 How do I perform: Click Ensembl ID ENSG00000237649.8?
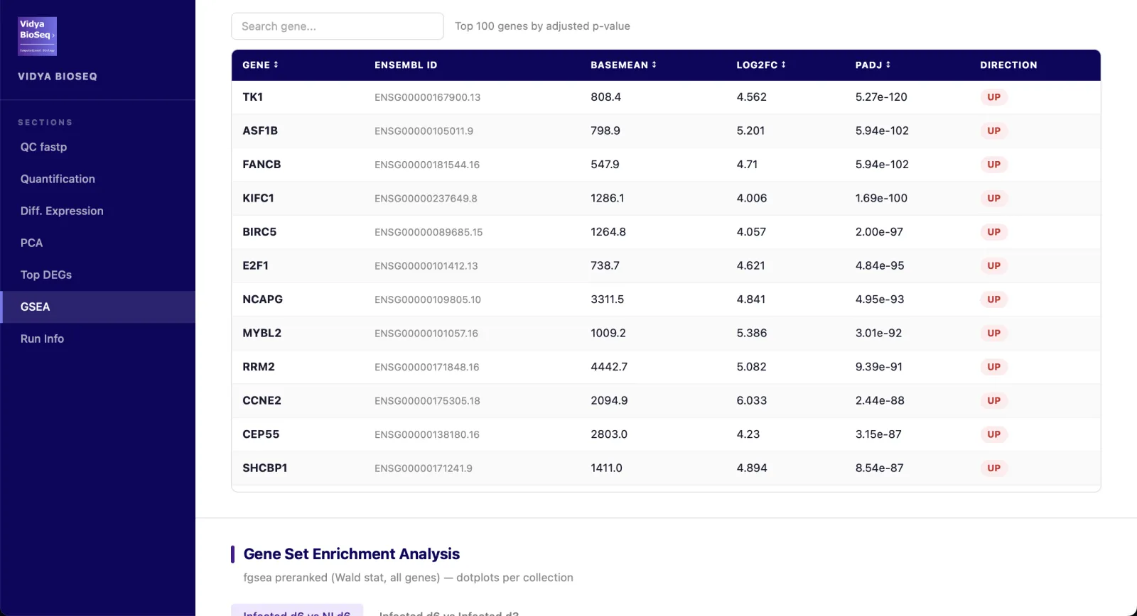coord(426,198)
